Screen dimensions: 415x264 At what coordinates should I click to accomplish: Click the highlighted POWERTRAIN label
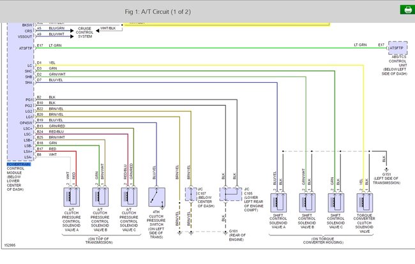tap(19, 164)
